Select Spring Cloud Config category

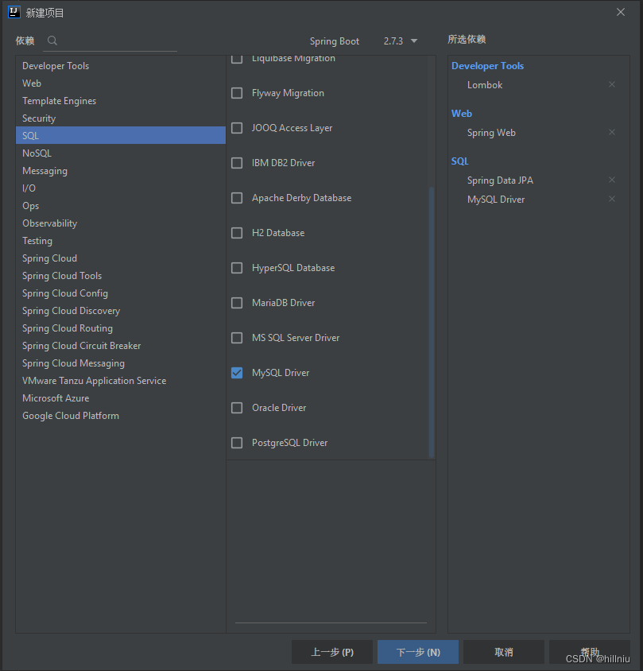pyautogui.click(x=121, y=293)
